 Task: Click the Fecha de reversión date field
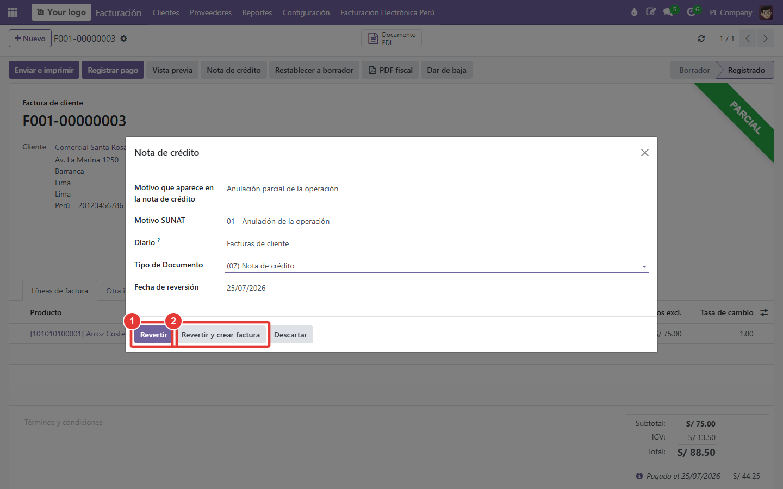(x=437, y=288)
